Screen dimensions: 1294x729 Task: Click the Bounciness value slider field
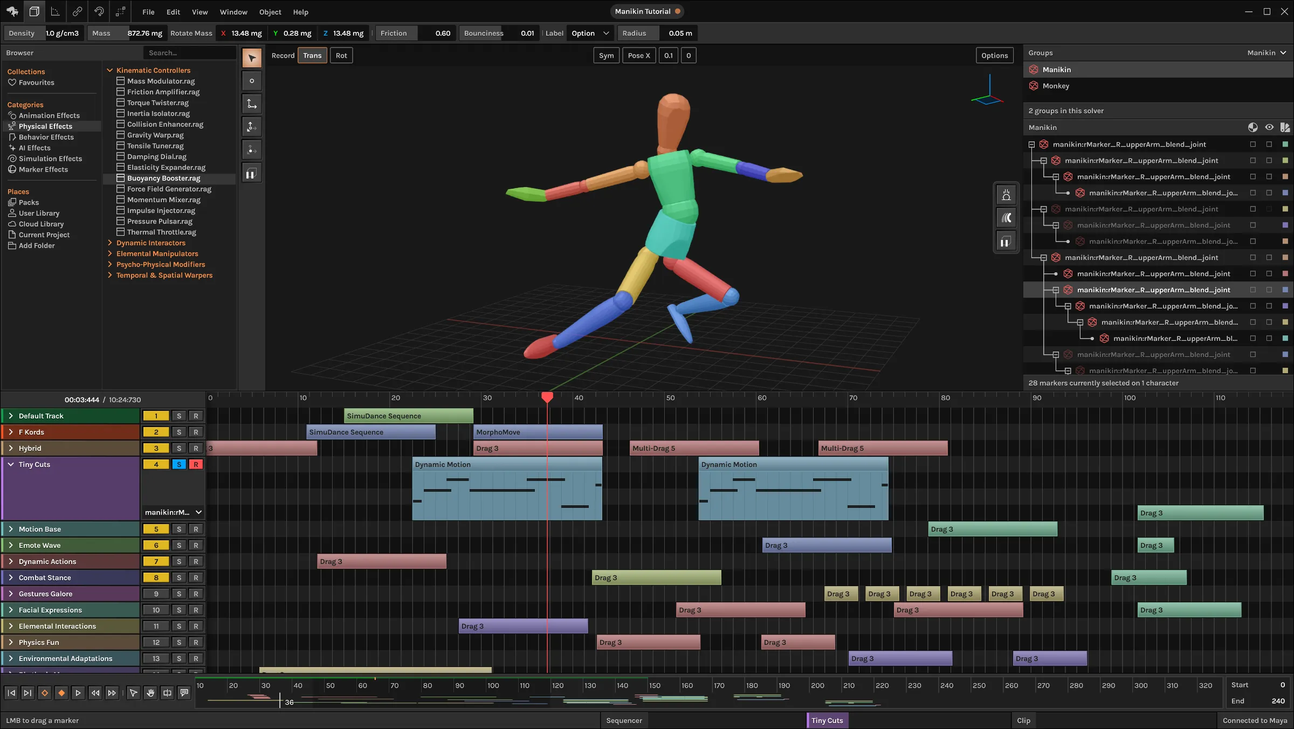[x=499, y=33]
